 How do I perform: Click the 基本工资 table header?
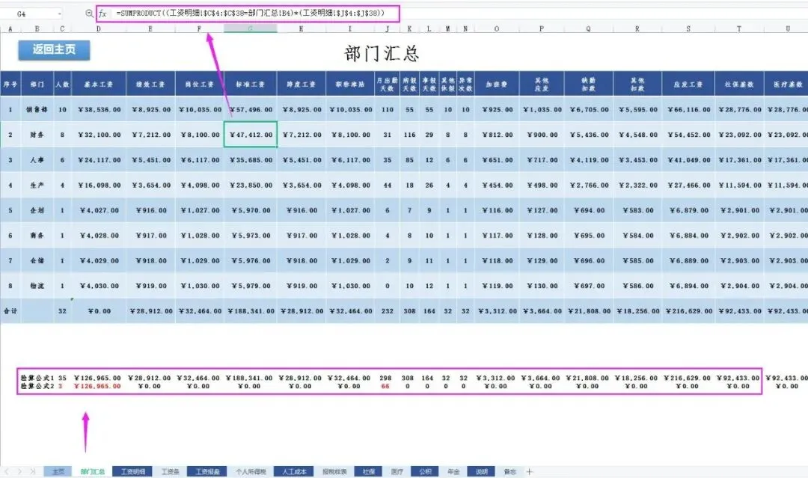point(99,84)
